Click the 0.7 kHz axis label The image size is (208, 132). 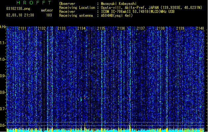[3, 109]
